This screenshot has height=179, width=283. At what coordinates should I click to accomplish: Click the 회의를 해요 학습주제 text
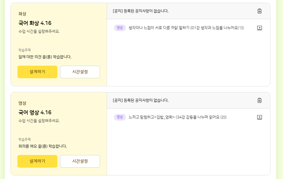click(x=43, y=146)
